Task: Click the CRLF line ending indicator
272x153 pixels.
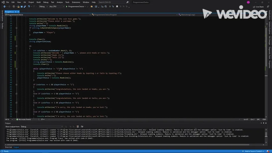Action: pos(264,120)
